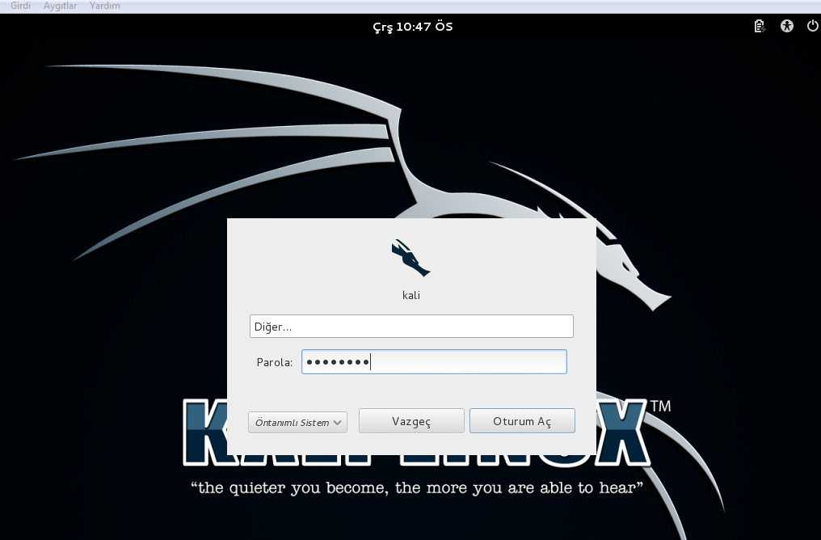Open the accessibility menu icon

(786, 26)
